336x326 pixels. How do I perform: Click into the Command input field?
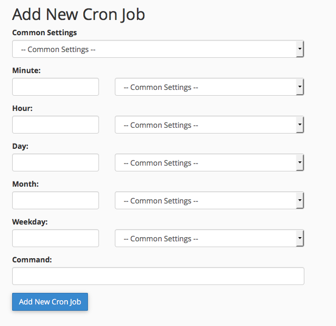click(x=158, y=276)
